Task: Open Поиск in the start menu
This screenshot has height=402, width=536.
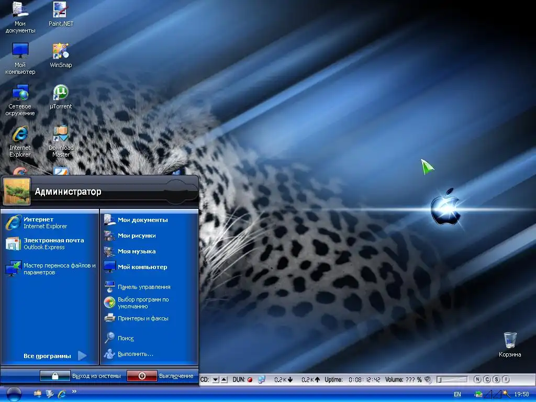Action: pos(150,338)
